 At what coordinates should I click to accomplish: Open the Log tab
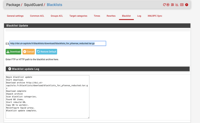coord(139,16)
